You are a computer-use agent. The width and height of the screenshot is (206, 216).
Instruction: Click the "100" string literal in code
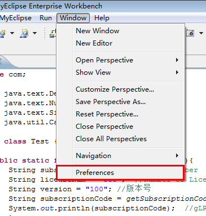pos(97,189)
